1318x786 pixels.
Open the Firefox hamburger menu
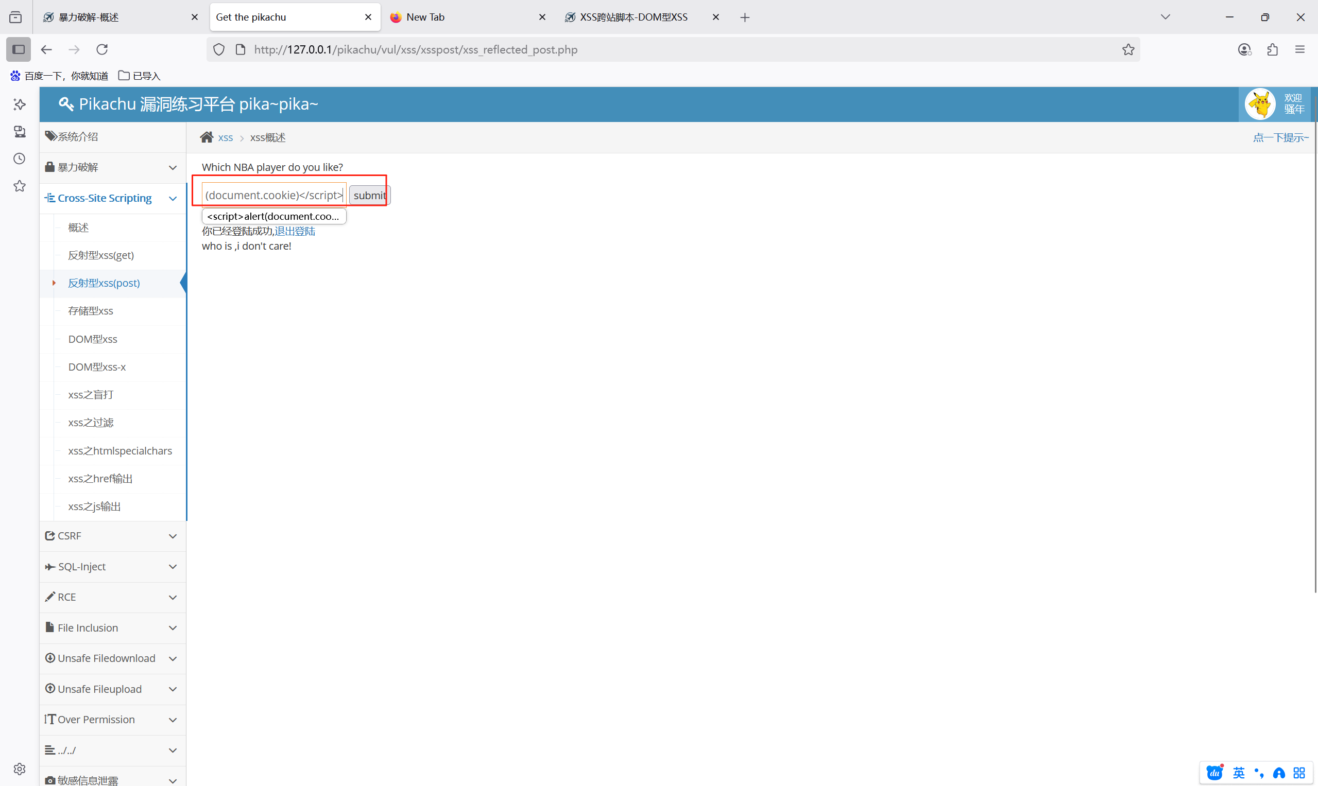(x=1300, y=49)
